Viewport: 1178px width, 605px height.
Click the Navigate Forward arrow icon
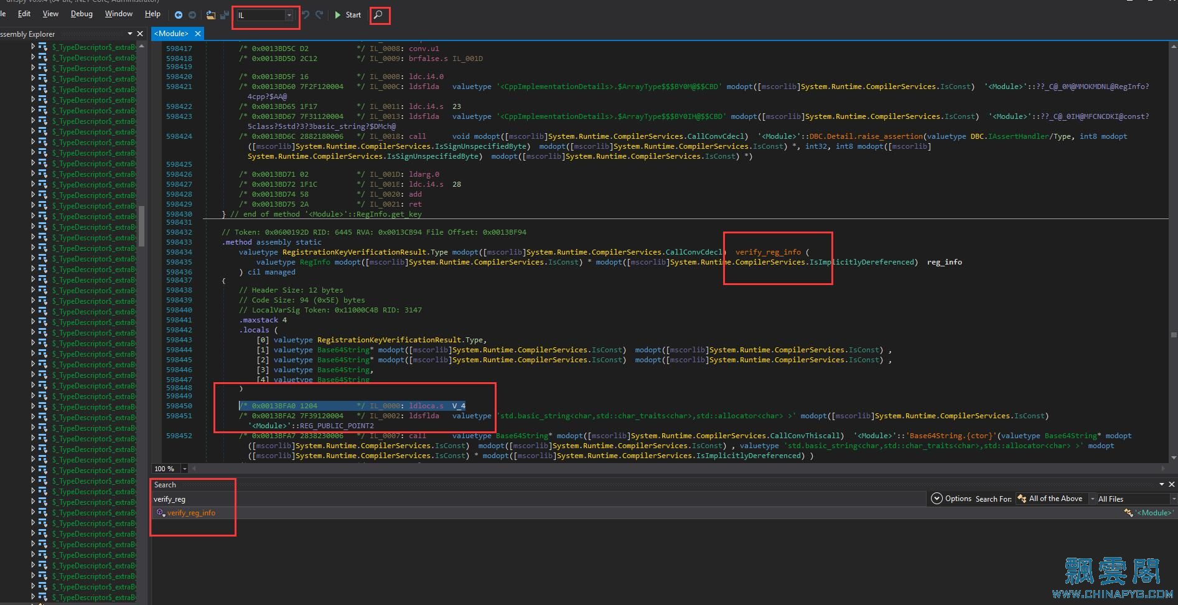tap(192, 15)
